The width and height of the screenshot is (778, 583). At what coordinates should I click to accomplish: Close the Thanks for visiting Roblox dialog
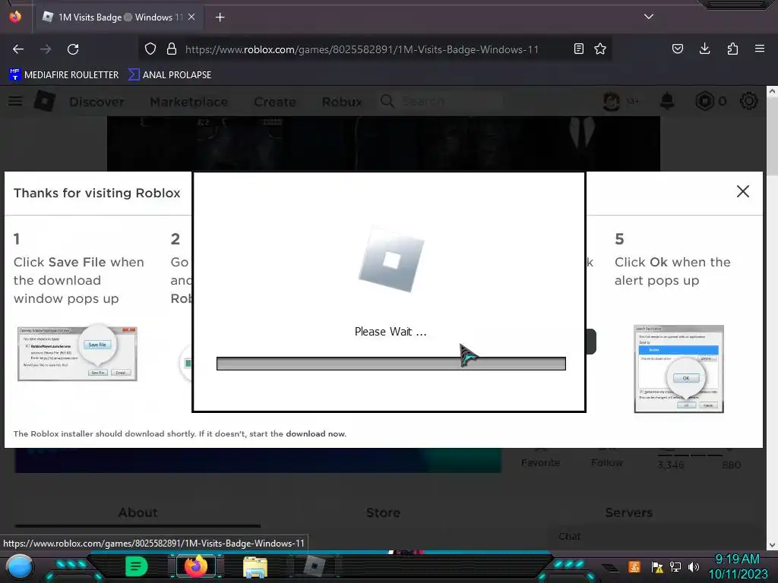point(743,191)
